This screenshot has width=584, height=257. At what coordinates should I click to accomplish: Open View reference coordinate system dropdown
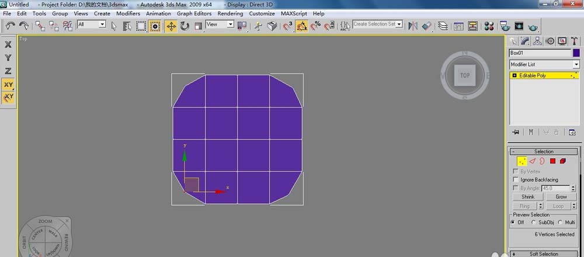click(220, 24)
